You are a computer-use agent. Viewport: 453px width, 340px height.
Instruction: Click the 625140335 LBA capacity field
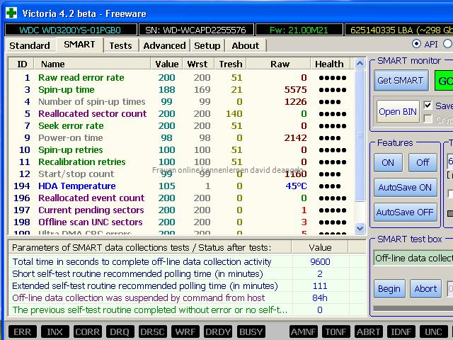coord(398,30)
